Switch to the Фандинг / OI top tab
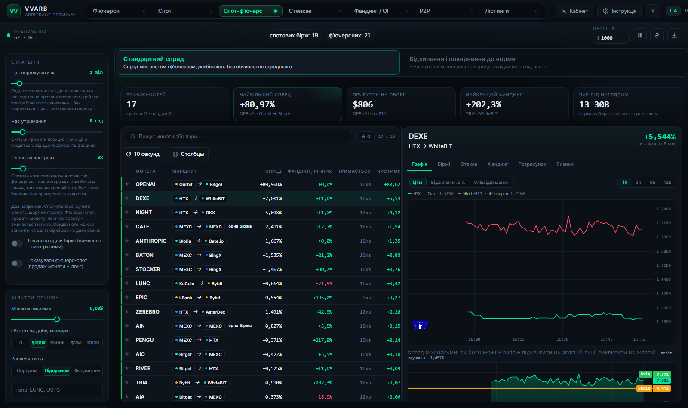Screen dimensions: 688x408 [x=381, y=11]
